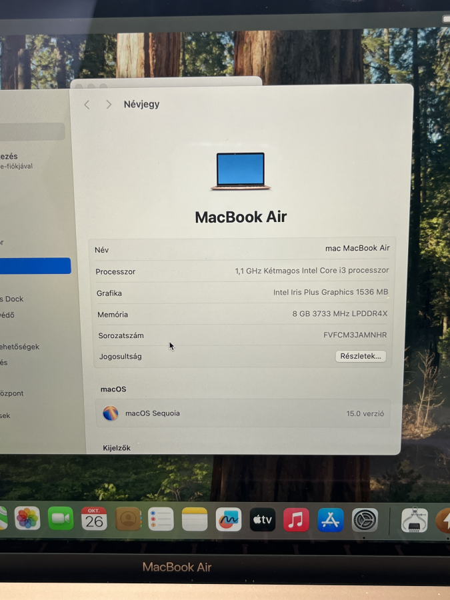Click the 'Kijelzők' section heading

pos(117,448)
